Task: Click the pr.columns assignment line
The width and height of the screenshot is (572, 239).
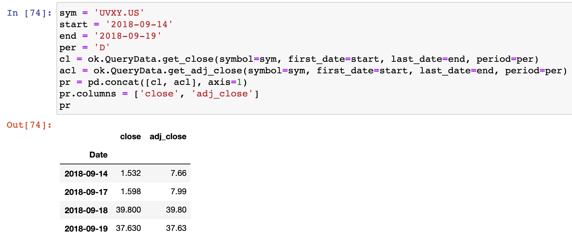Action: coord(159,94)
